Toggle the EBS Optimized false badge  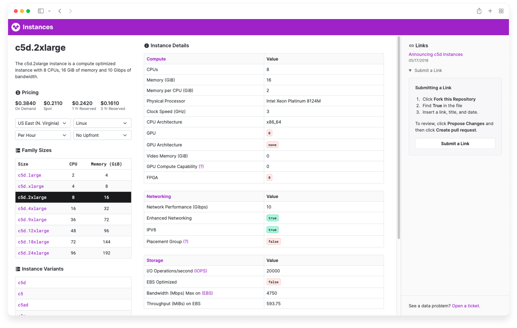pos(273,282)
